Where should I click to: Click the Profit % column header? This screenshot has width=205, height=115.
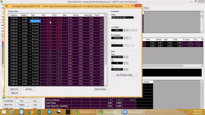click(56, 15)
